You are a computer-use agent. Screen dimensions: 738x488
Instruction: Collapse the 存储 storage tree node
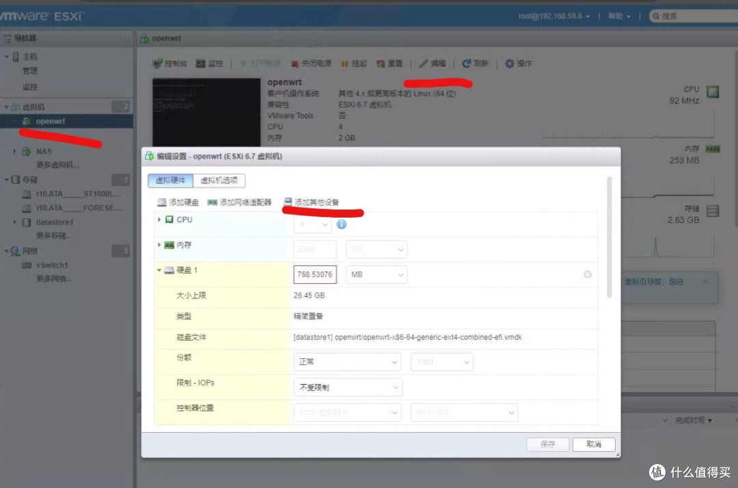7,180
